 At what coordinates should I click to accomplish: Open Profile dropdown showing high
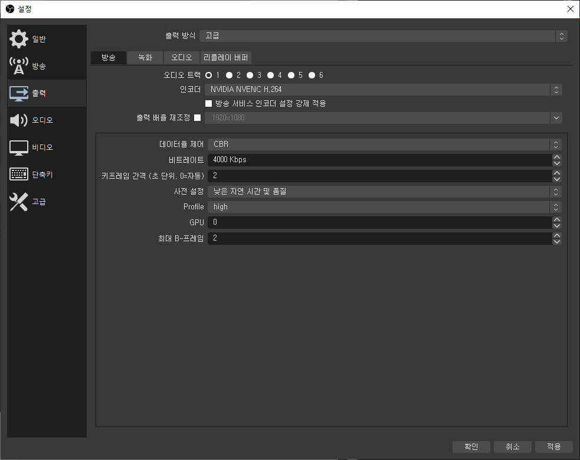pos(385,207)
